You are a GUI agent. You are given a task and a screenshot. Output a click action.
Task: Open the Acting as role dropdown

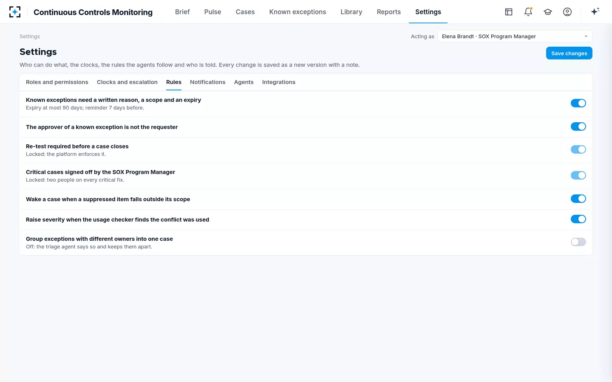click(x=515, y=37)
